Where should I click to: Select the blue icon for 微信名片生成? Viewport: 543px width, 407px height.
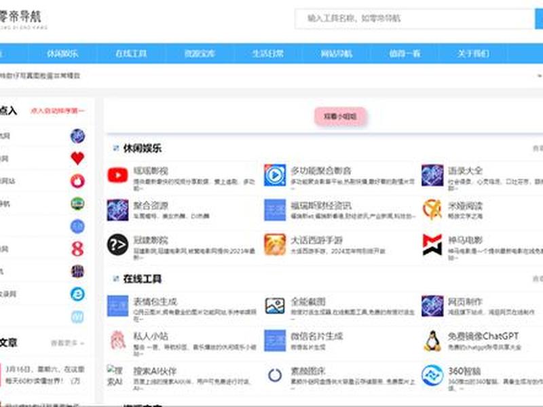pyautogui.click(x=275, y=341)
